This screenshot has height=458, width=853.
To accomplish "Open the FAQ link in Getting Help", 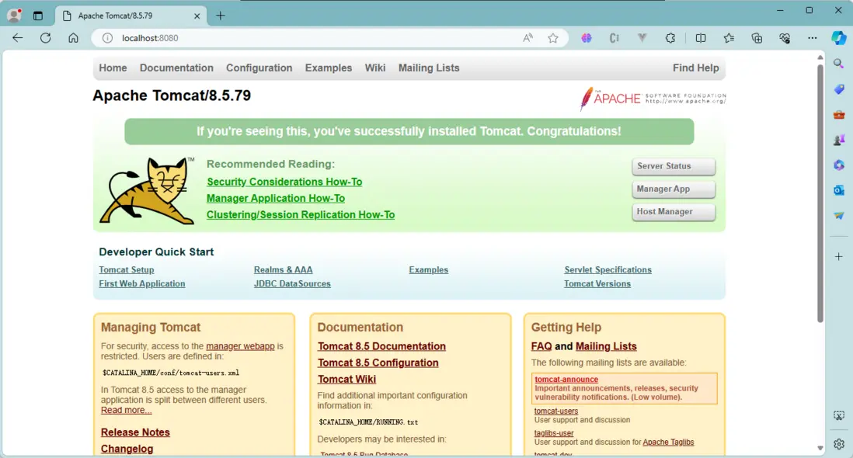I will [x=541, y=347].
